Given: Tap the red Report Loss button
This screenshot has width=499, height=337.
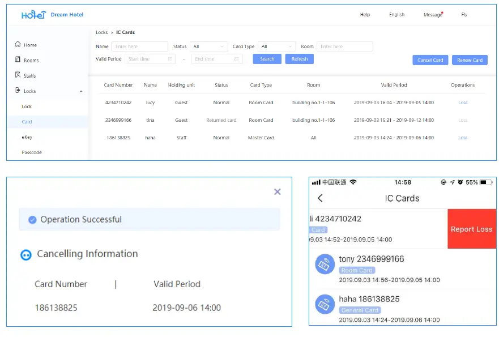Looking at the screenshot, I should pos(471,229).
